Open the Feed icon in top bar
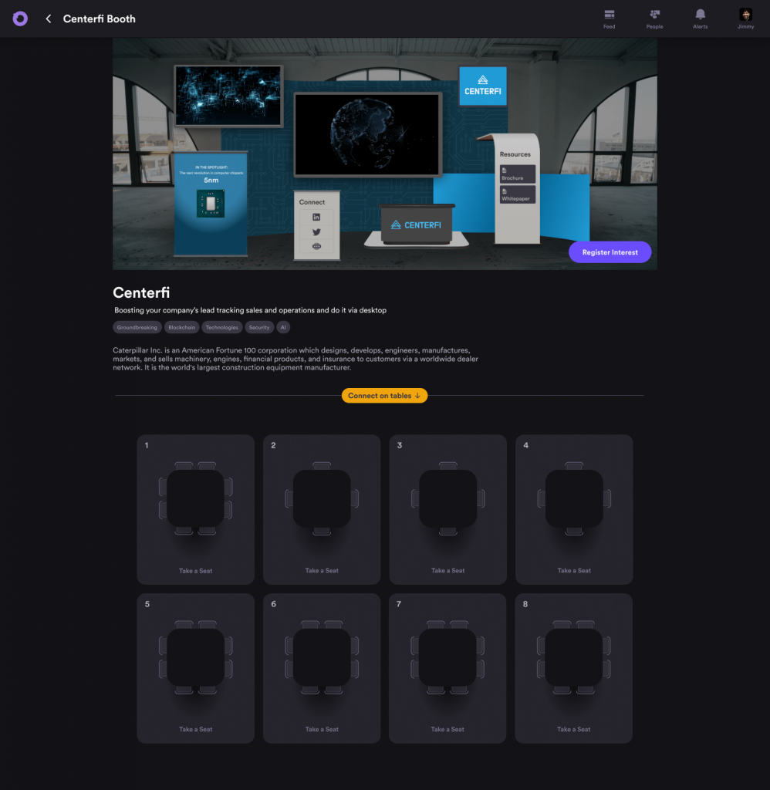The height and width of the screenshot is (790, 770). [610, 19]
